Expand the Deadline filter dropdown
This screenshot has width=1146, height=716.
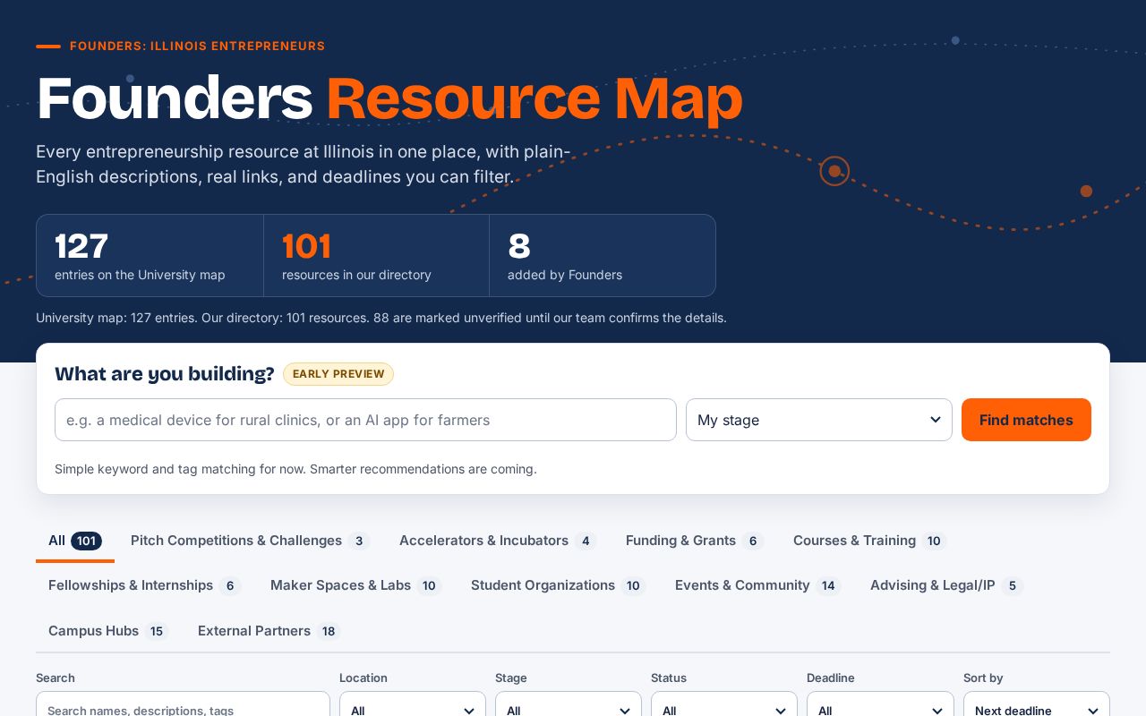click(x=880, y=704)
